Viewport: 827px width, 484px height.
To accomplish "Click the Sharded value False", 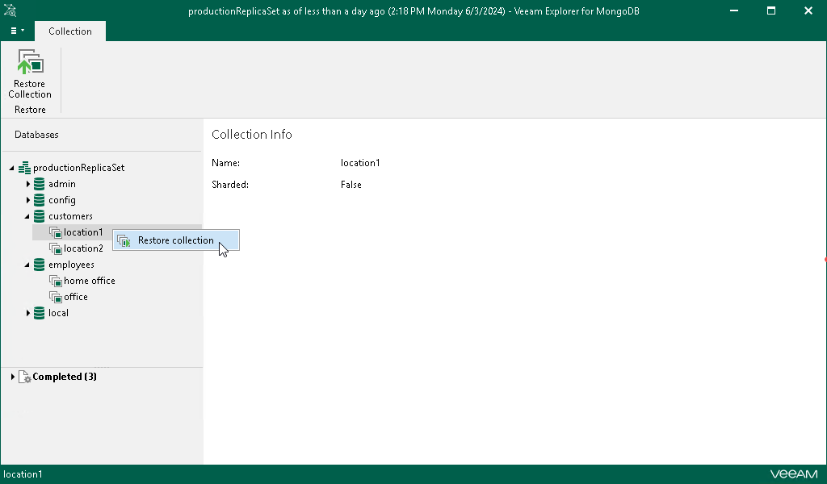I will click(351, 185).
